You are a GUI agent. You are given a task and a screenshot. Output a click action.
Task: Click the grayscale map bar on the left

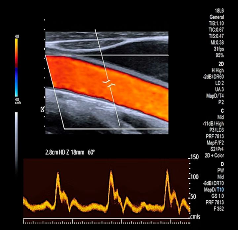[x=16, y=142]
